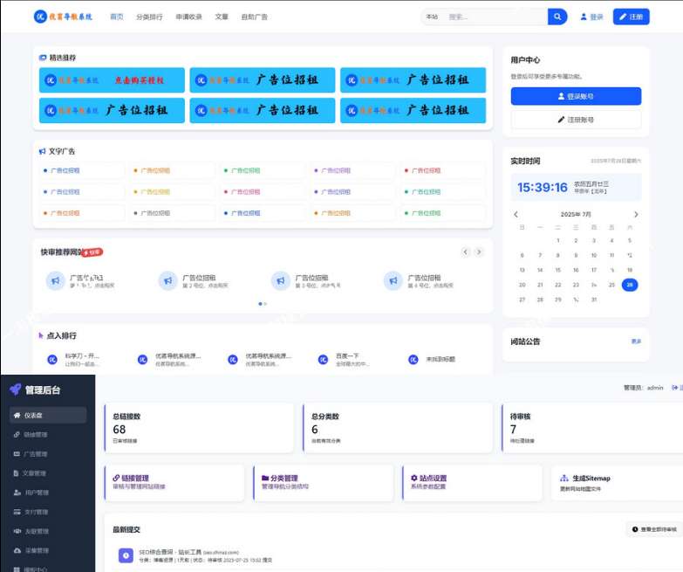Open 用户管理 in the admin sidebar
This screenshot has width=683, height=572.
point(48,493)
